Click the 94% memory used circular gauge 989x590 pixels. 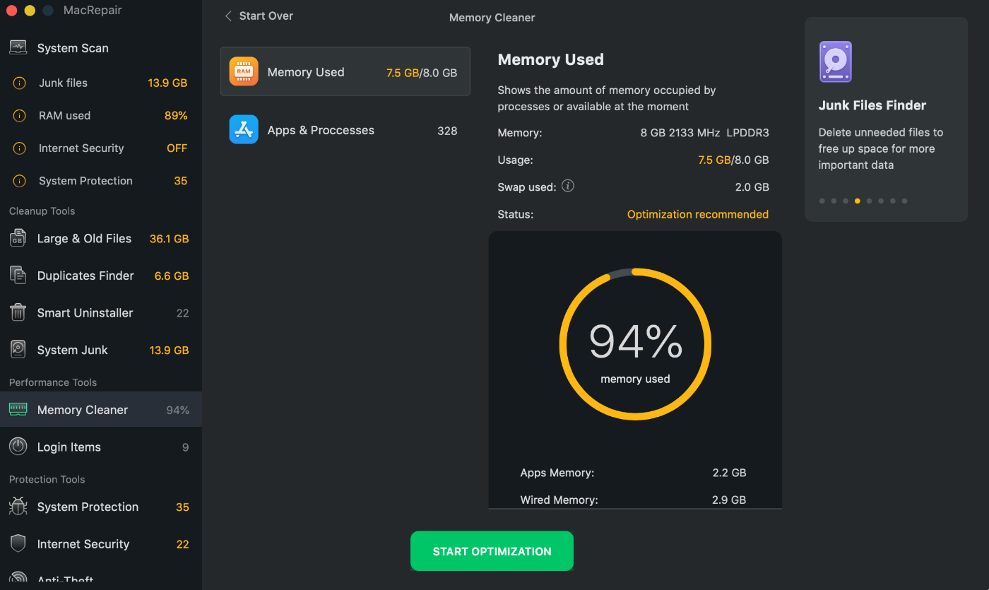coord(635,345)
